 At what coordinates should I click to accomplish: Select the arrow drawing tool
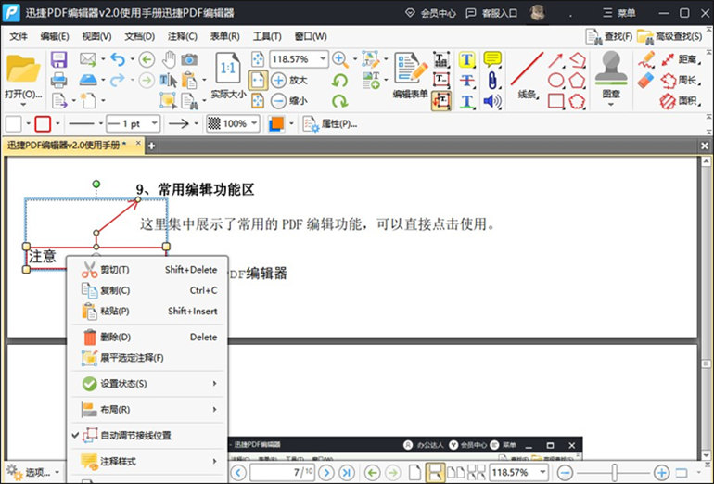555,60
